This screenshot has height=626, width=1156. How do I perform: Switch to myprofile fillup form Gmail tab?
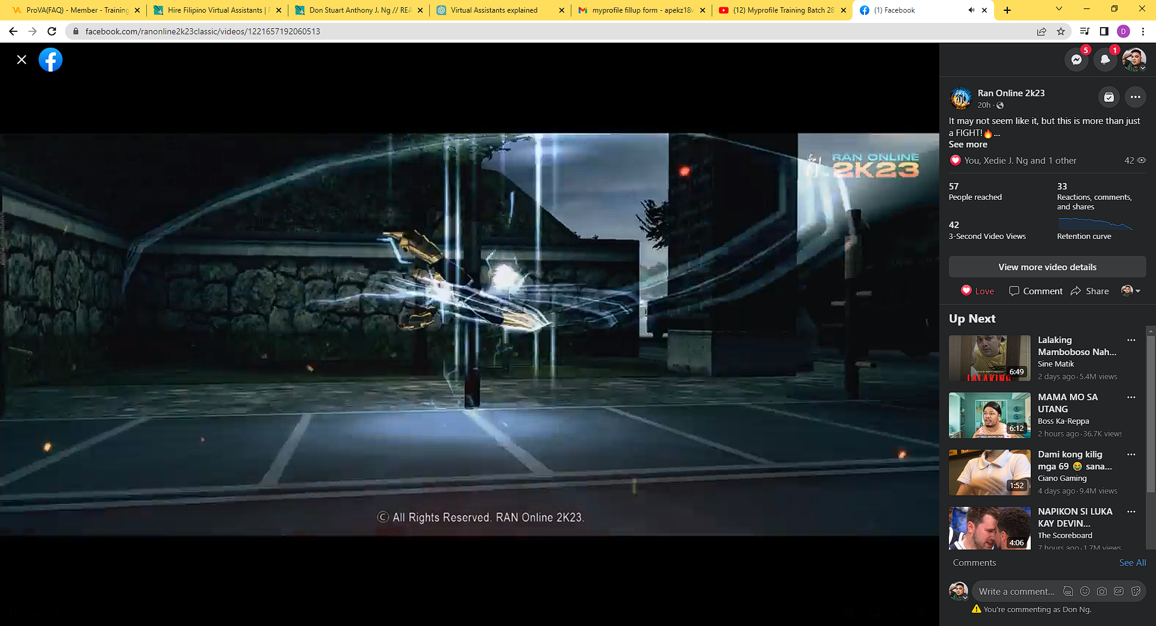[x=641, y=10]
